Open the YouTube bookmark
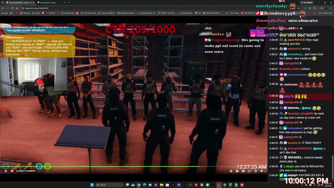The height and width of the screenshot is (188, 334). 50,13
